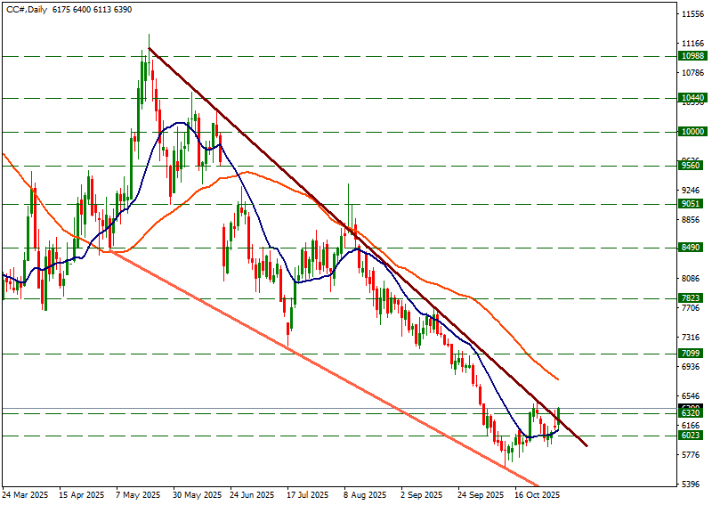Select the 9051 level label
Screen dimensions: 712x505
point(691,204)
